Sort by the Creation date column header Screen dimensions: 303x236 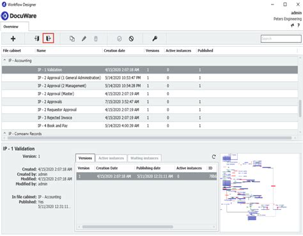pos(114,51)
